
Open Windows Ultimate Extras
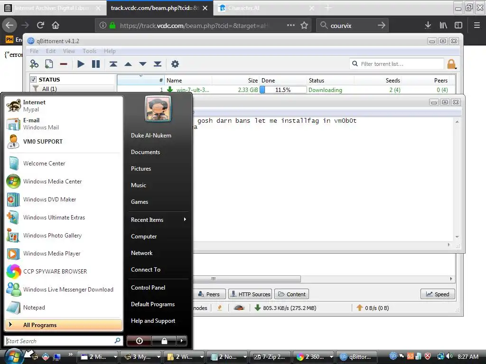[63, 217]
